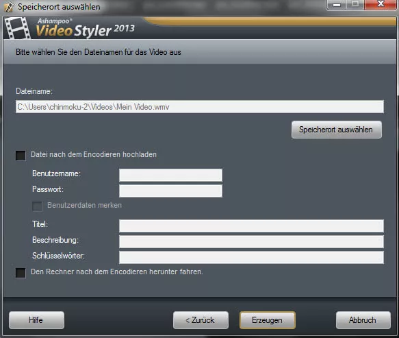Click the pencil app icon in title bar

tap(9, 7)
